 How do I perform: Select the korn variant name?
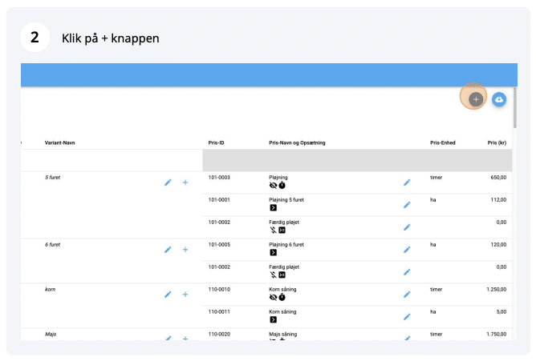pyautogui.click(x=51, y=290)
